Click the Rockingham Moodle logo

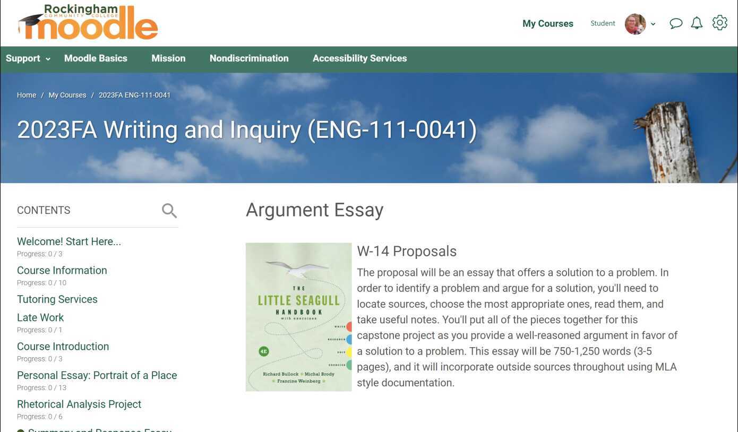click(88, 22)
